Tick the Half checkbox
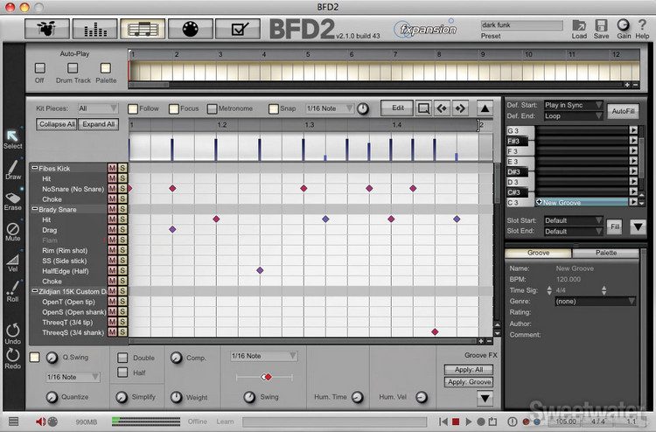 point(122,373)
